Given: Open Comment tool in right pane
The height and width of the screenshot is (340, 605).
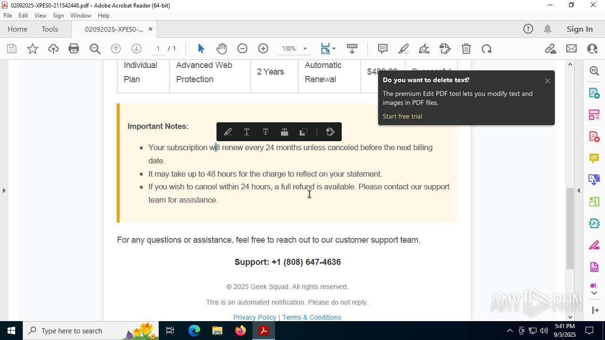Looking at the screenshot, I should (x=594, y=158).
